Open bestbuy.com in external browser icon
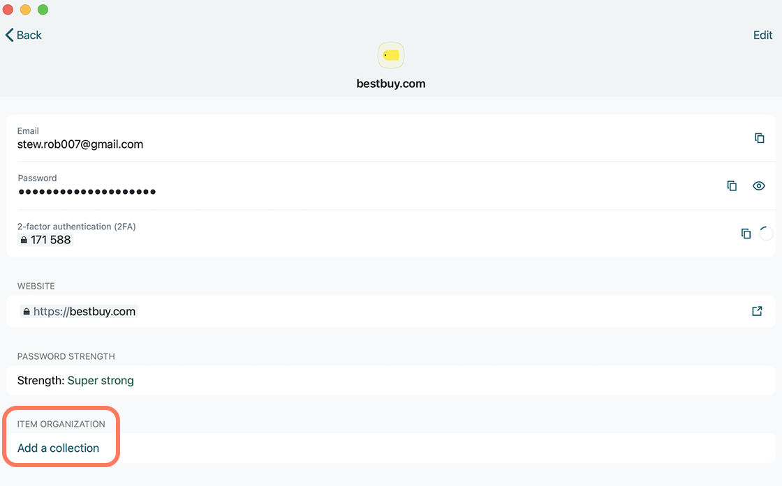This screenshot has width=782, height=486. [757, 311]
